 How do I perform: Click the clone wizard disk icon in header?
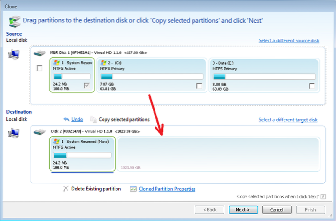tap(14, 22)
